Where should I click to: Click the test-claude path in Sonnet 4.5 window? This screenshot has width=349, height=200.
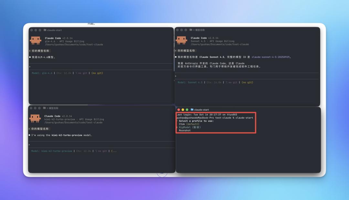220,44
